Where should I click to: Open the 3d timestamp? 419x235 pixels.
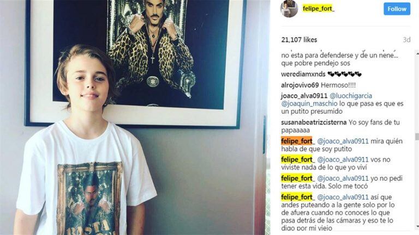pyautogui.click(x=406, y=40)
